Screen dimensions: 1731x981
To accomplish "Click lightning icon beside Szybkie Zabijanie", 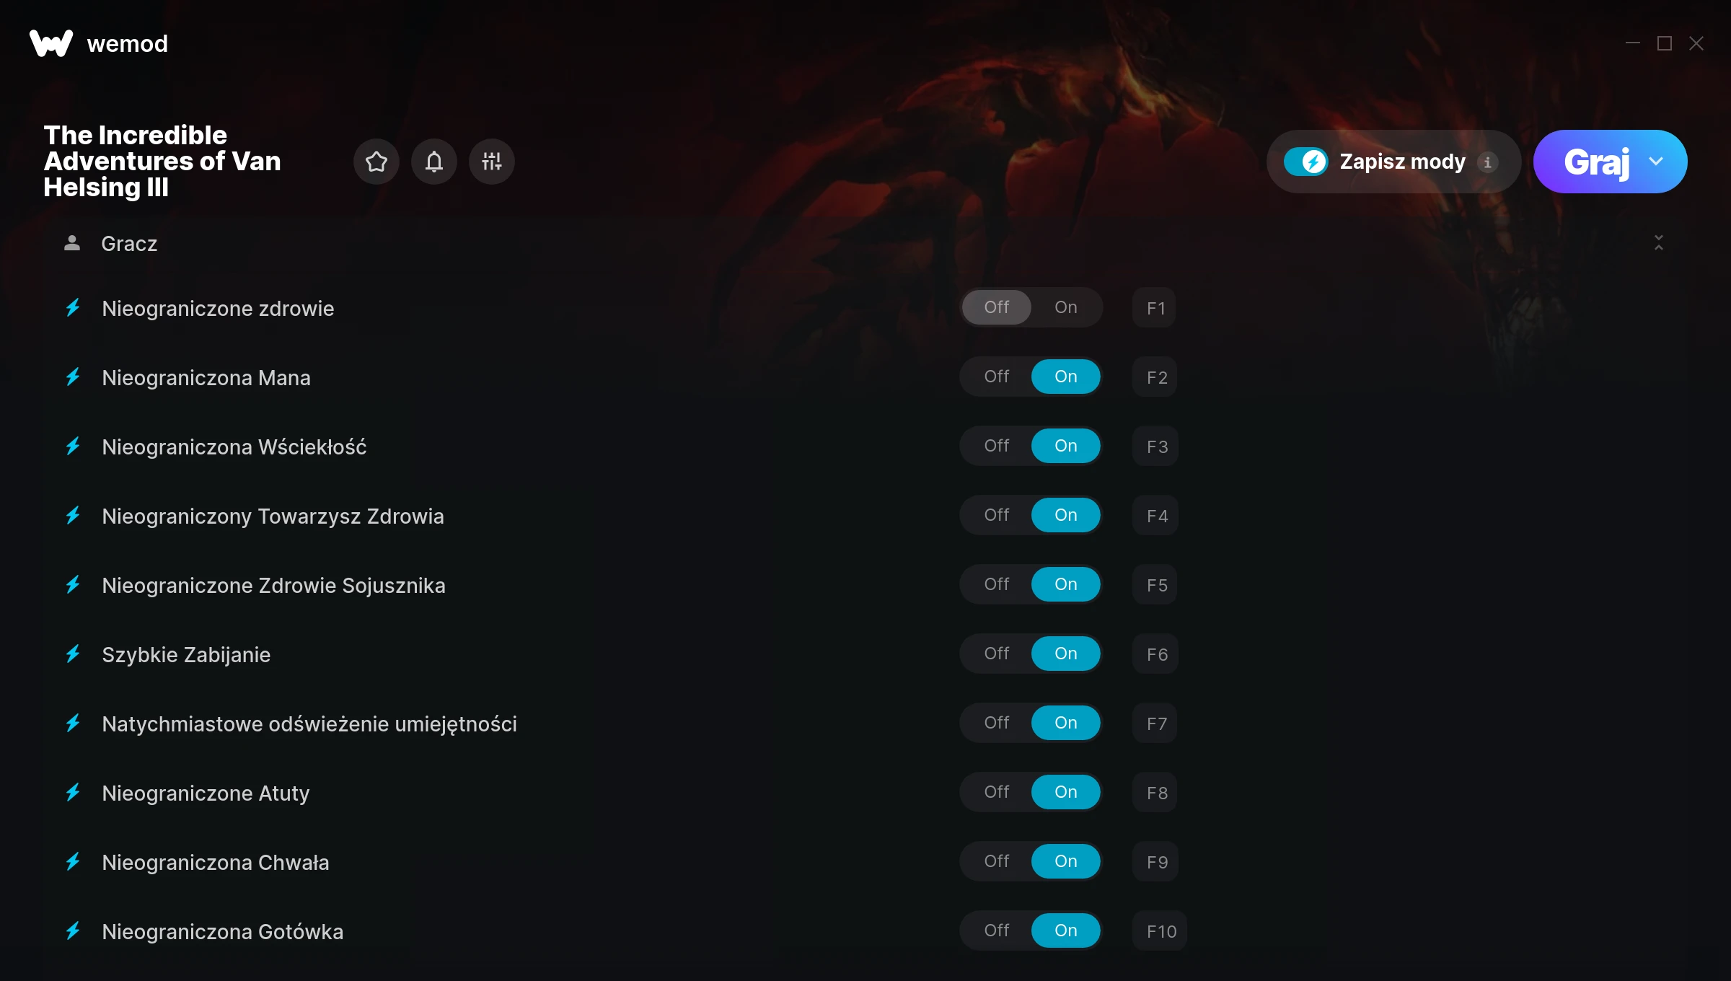I will click(x=73, y=654).
